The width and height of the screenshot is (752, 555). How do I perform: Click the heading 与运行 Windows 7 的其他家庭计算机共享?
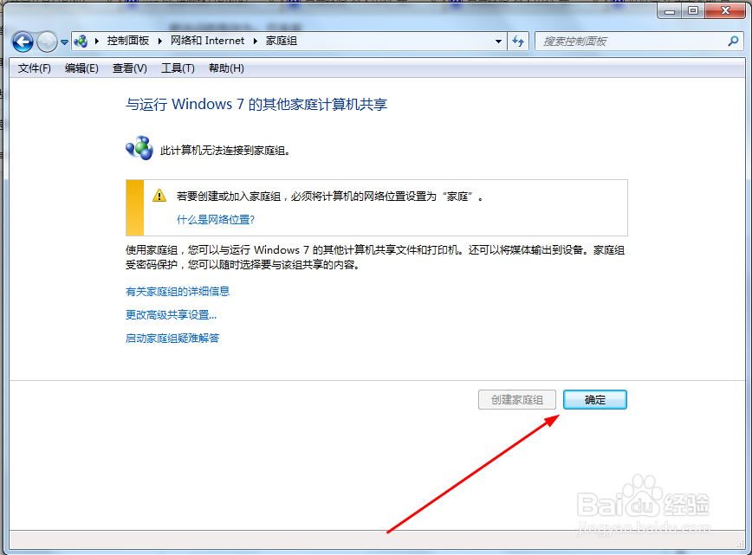point(256,105)
